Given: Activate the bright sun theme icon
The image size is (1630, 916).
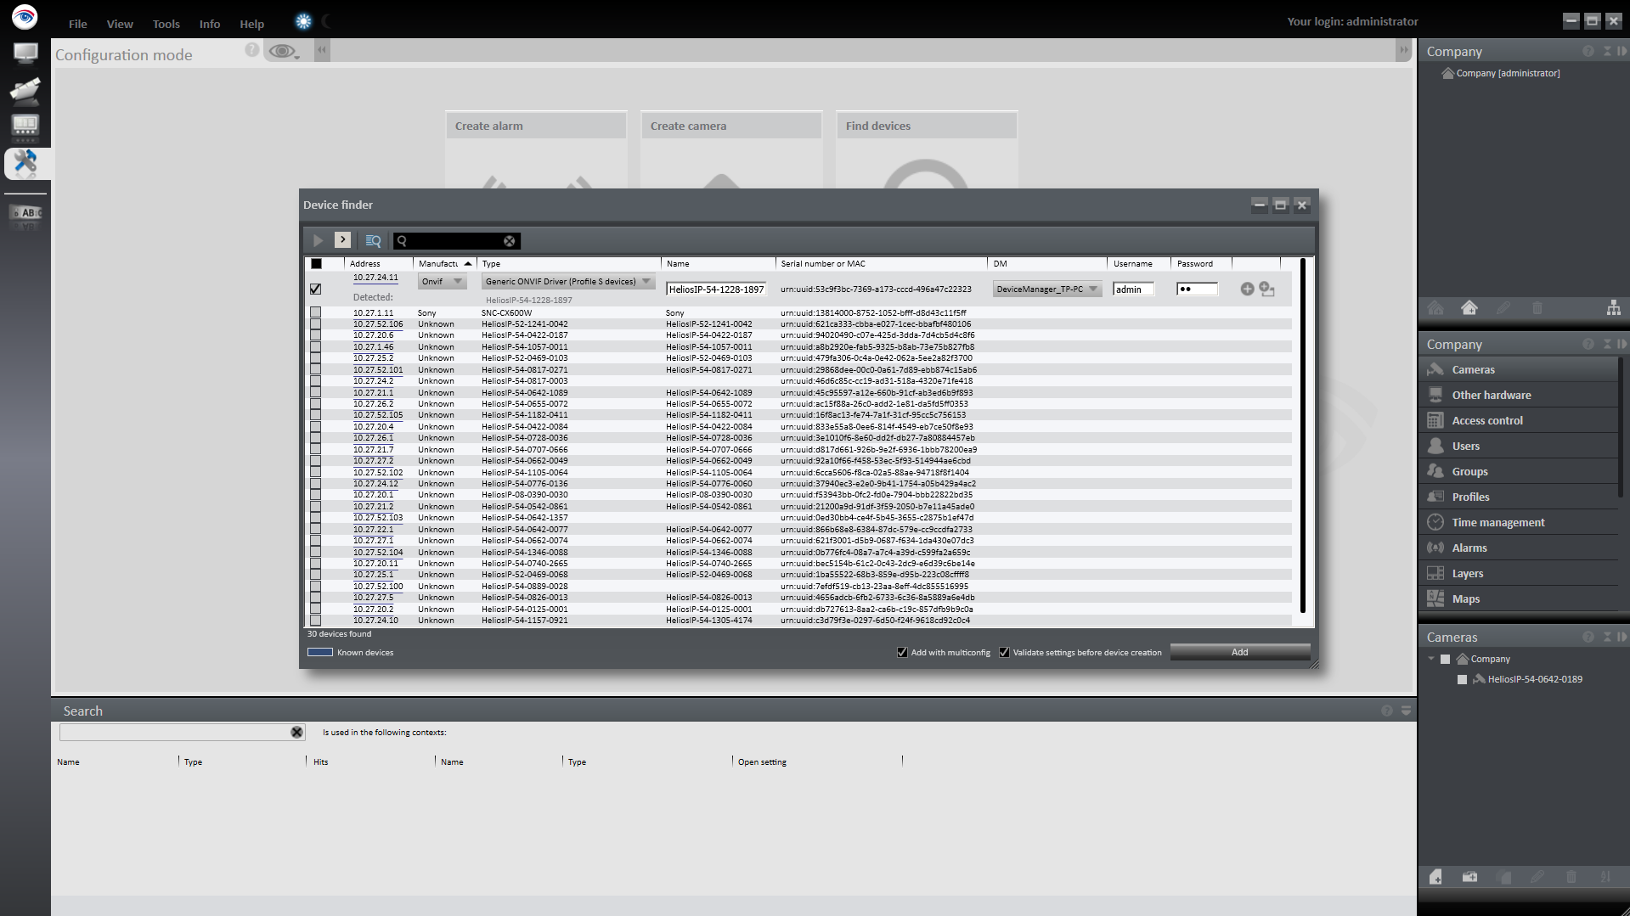Looking at the screenshot, I should [x=303, y=22].
